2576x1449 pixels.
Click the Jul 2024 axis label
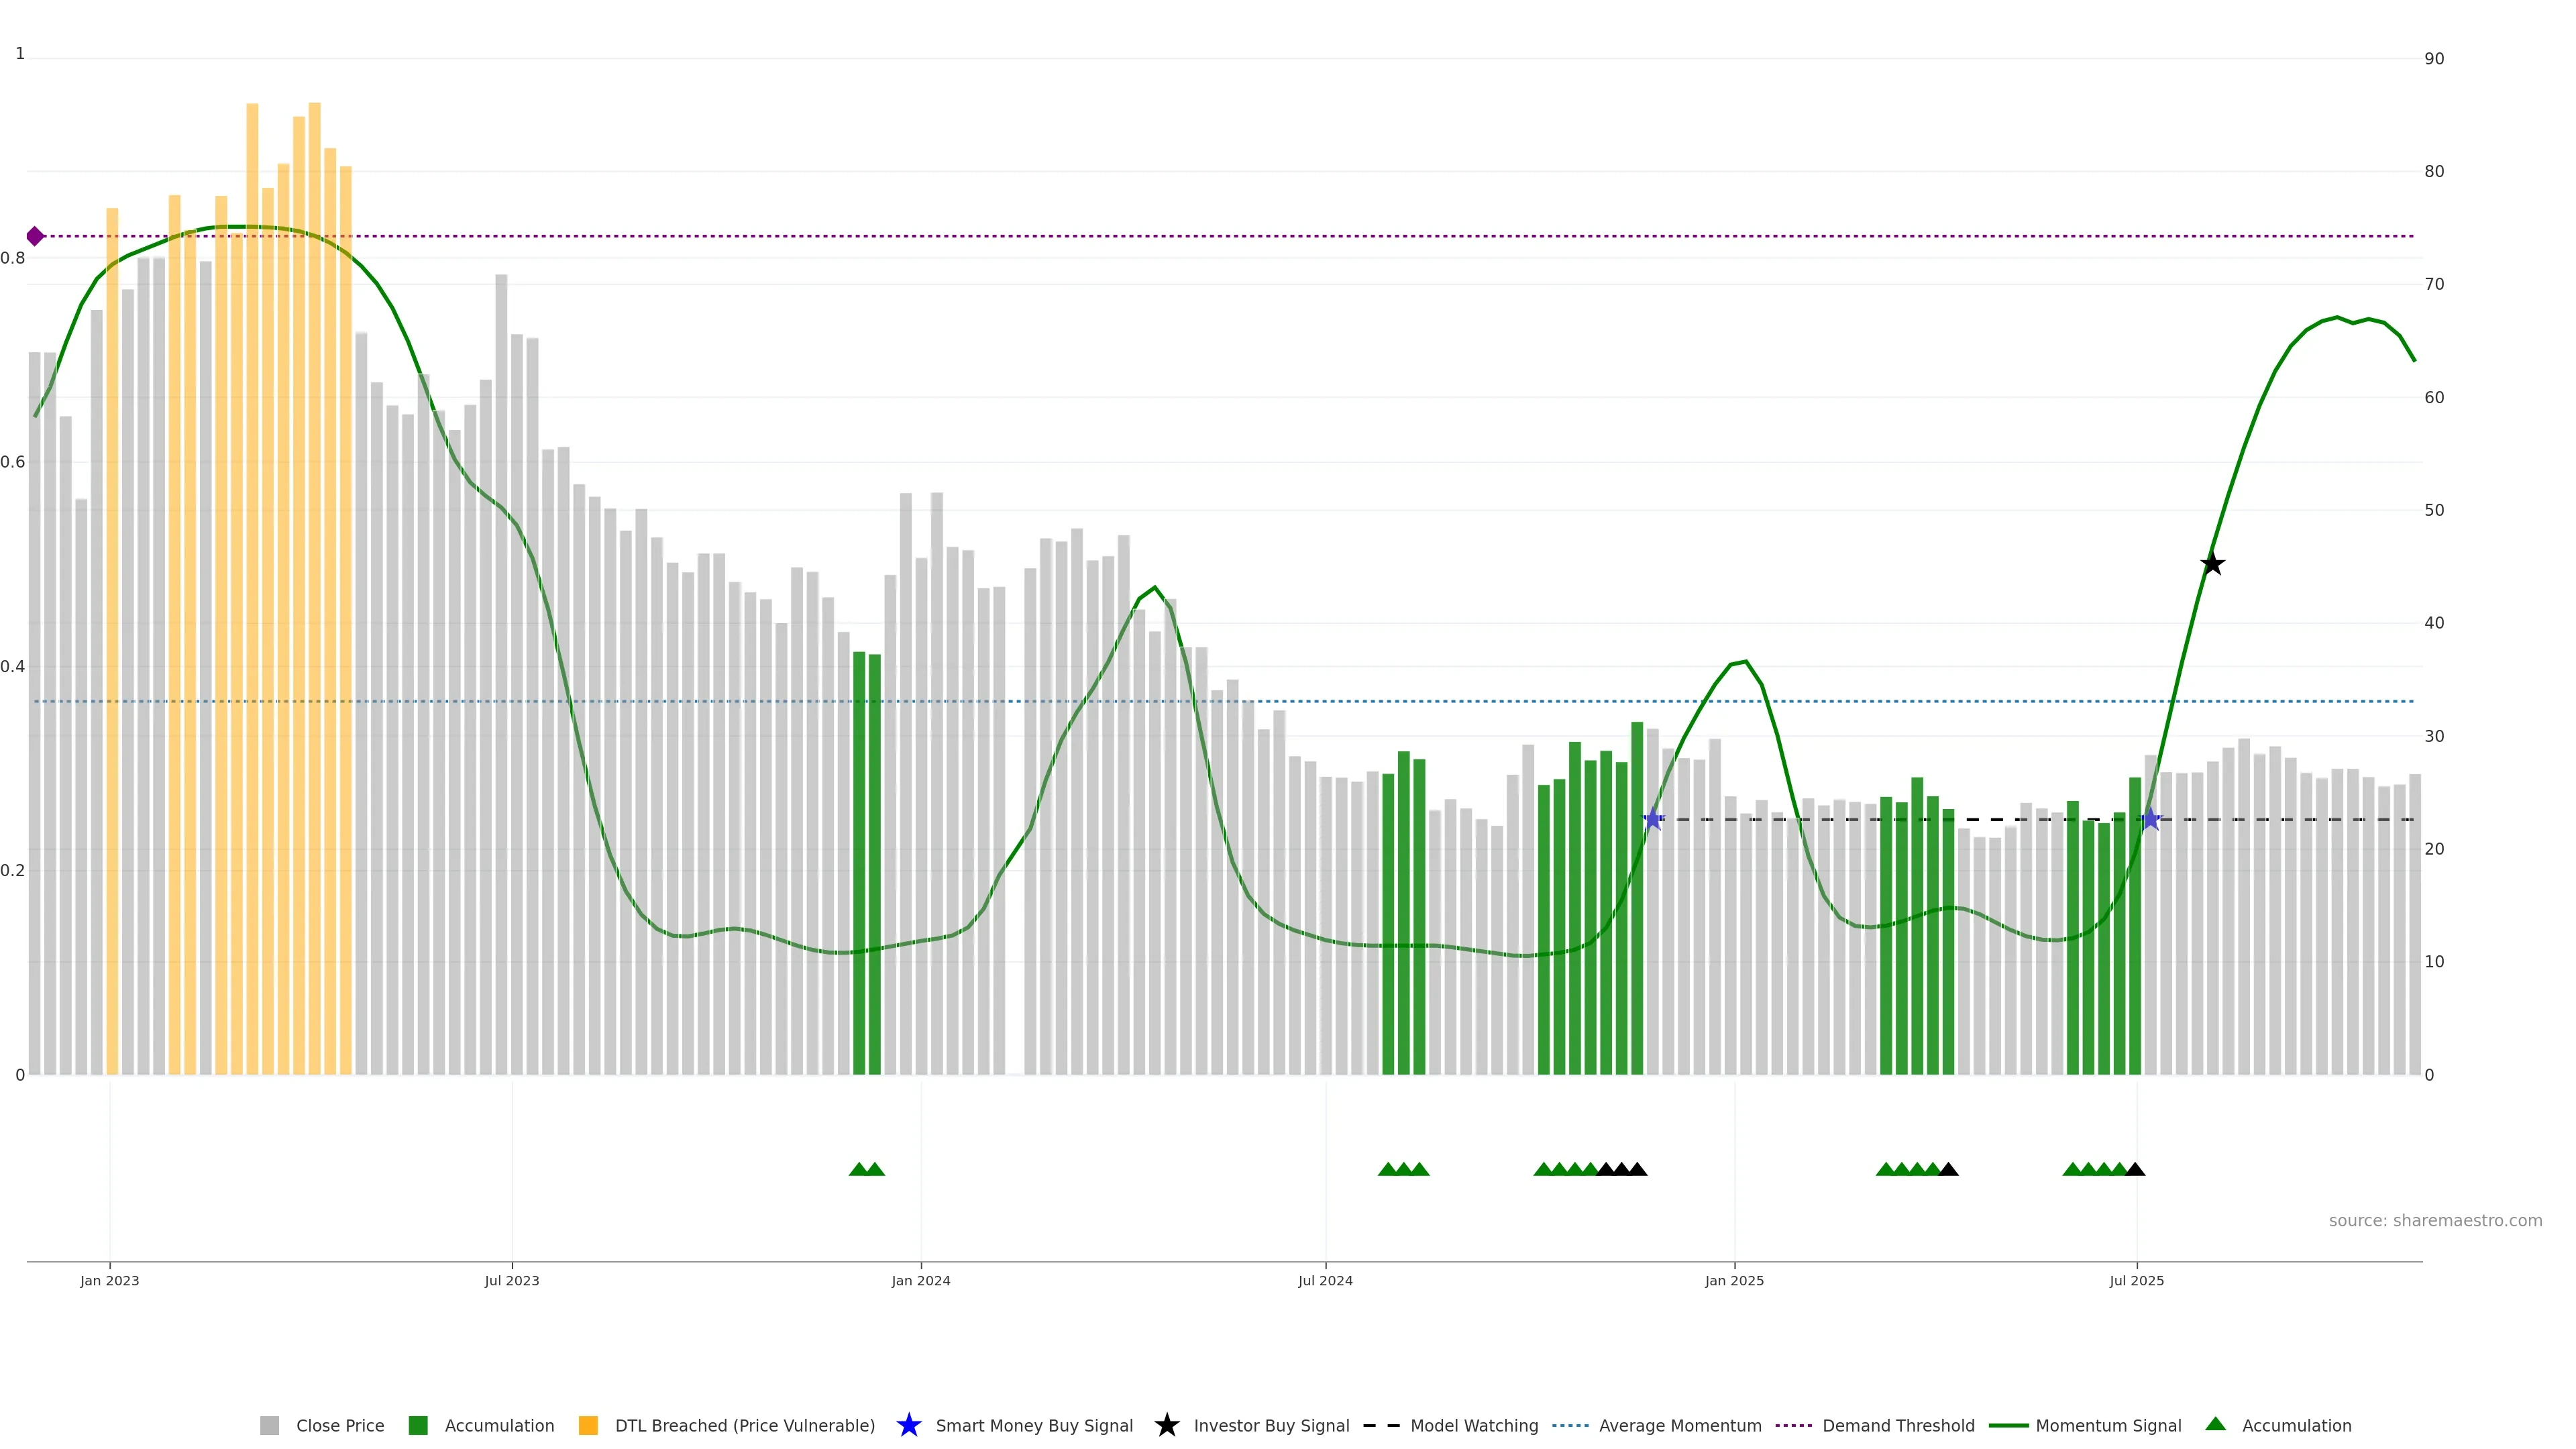pyautogui.click(x=1325, y=1280)
